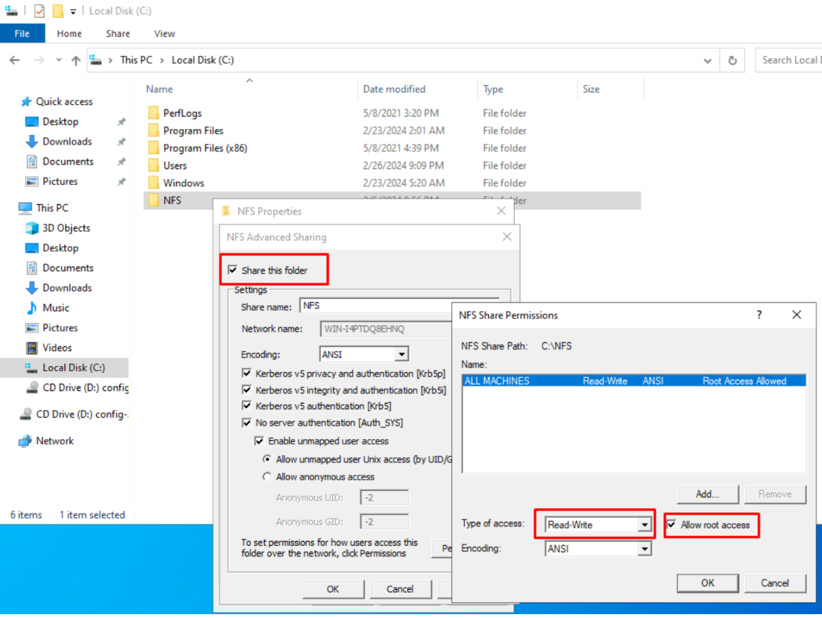Confirm with OK in NFS Share Permissions
Viewport: 822px width, 618px height.
click(x=707, y=583)
